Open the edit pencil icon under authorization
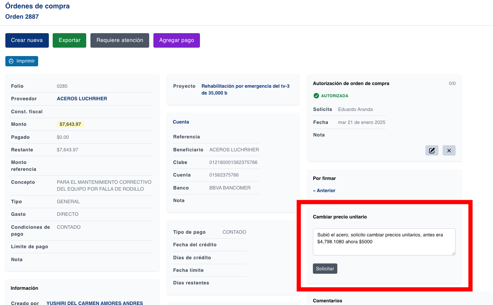Image resolution: width=493 pixels, height=305 pixels. point(432,150)
